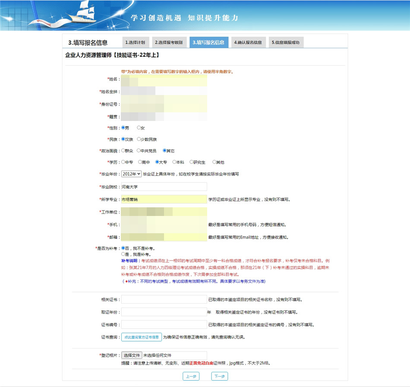The image size is (410, 387).
Task: Focus the 身份证号 input field
Action: (x=164, y=104)
